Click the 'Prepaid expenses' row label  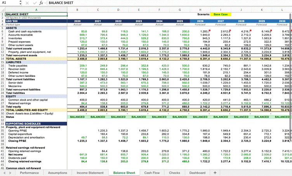coord(19,42)
